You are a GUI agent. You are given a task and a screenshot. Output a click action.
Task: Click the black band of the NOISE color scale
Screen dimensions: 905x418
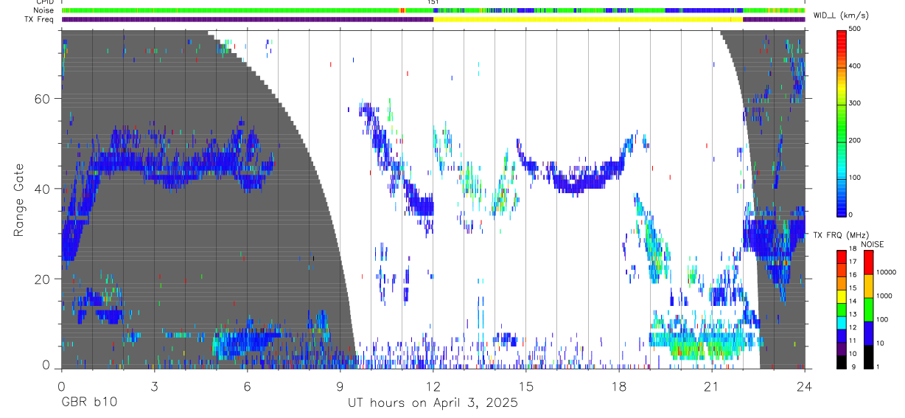(x=868, y=357)
